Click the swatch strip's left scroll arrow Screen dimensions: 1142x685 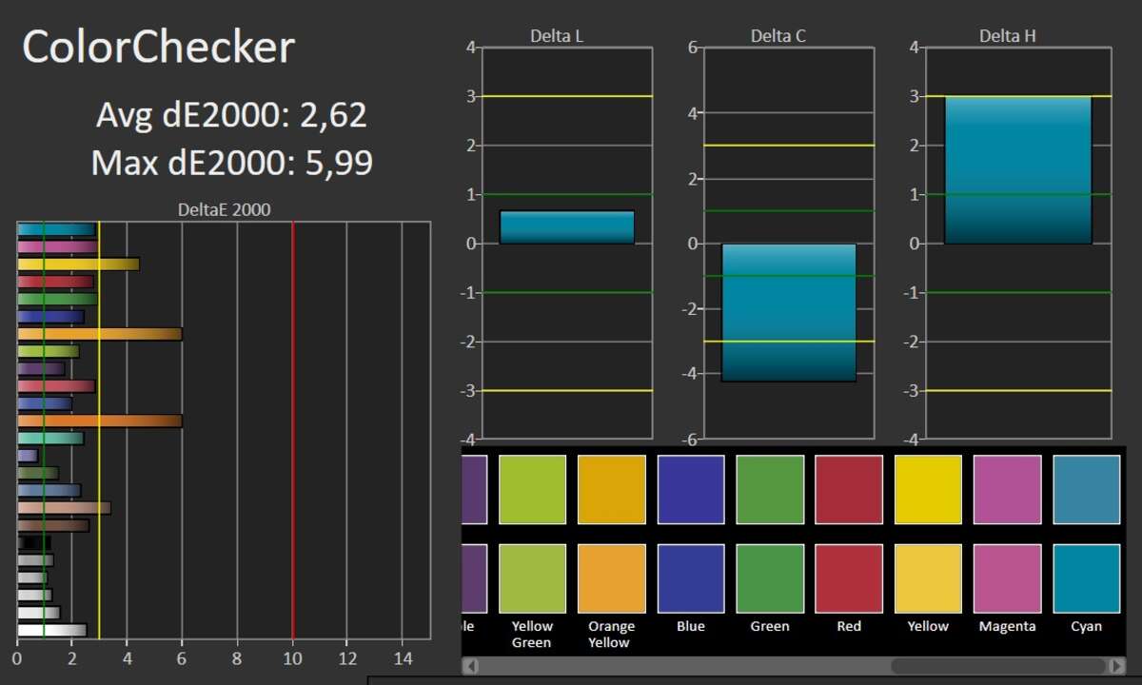tap(470, 666)
